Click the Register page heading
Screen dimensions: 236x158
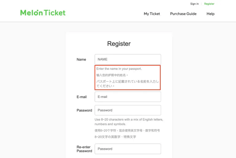tap(119, 44)
